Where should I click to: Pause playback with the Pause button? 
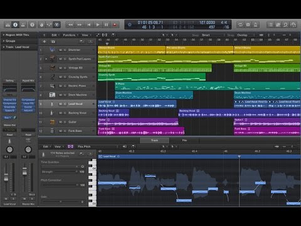pos(107,24)
